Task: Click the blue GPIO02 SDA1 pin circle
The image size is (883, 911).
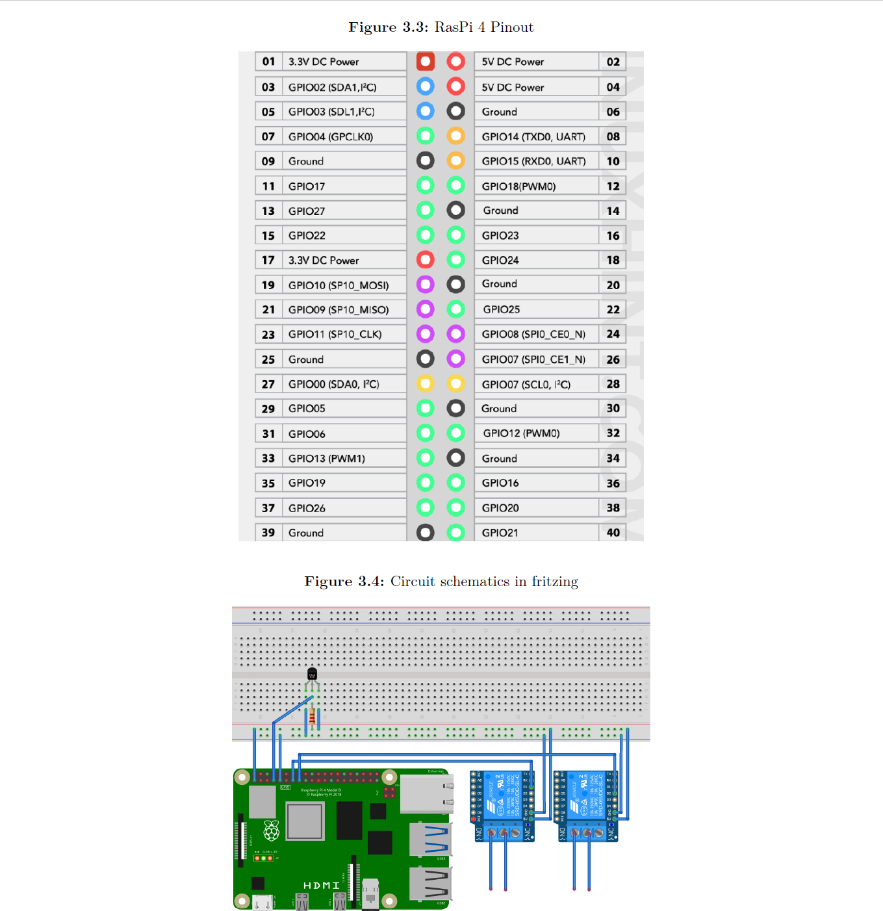Action: click(426, 86)
